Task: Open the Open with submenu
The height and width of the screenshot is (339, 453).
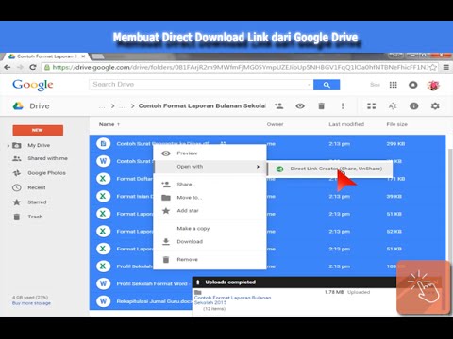Action: [210, 167]
